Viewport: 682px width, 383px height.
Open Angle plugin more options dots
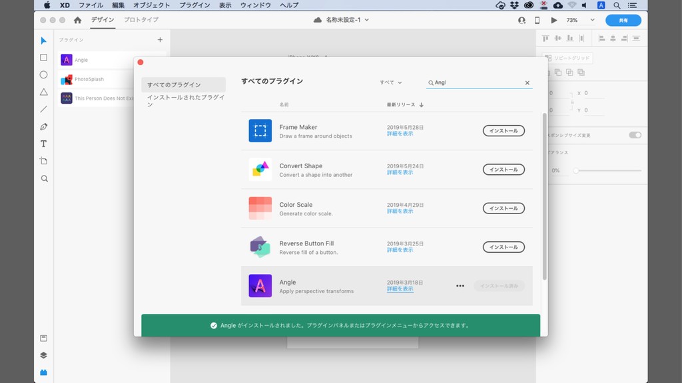coord(460,286)
